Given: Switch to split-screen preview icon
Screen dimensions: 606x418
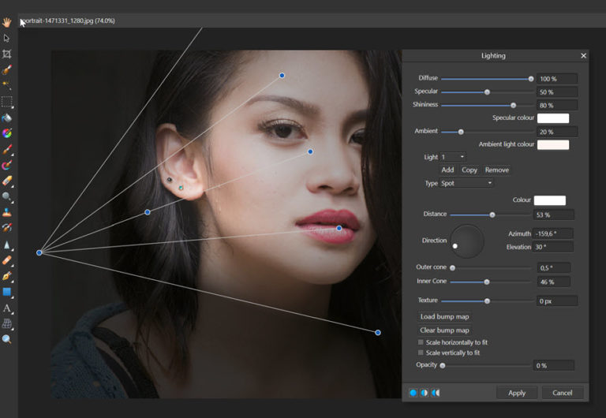Looking at the screenshot, I should pos(425,393).
